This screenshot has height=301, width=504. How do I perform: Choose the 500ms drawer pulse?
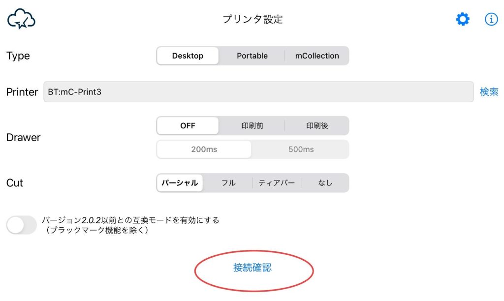click(x=301, y=150)
